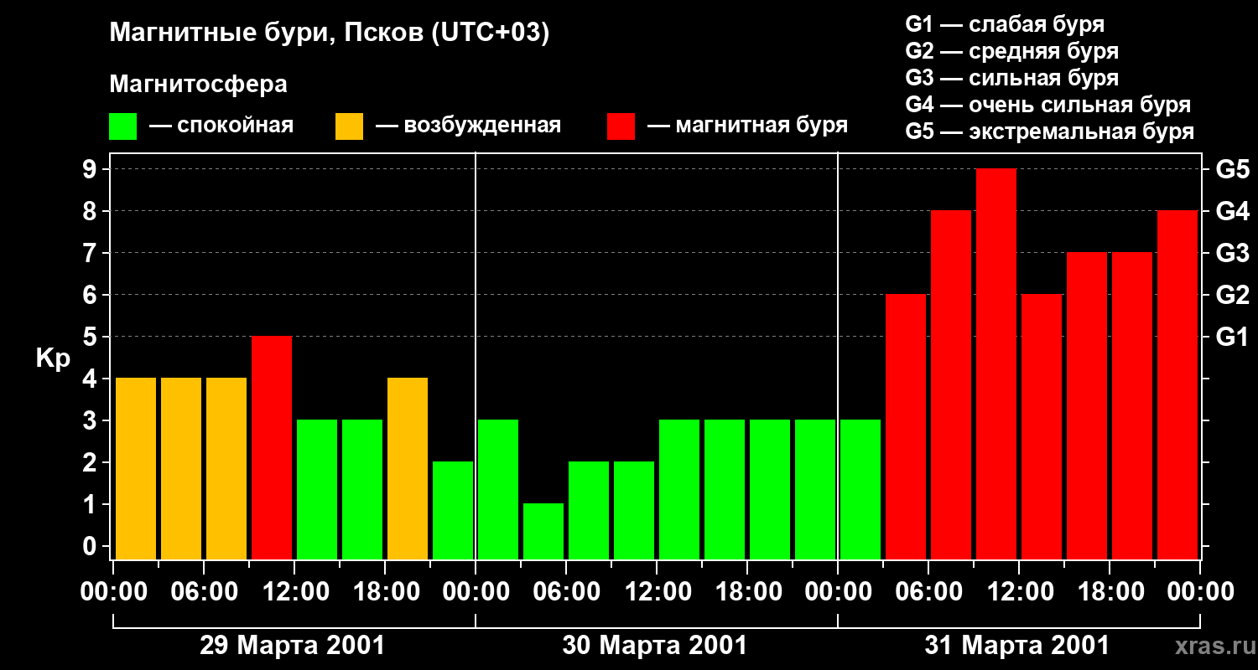1258x670 pixels.
Task: Click the '— спокойная' legend label
Action: coord(221,126)
